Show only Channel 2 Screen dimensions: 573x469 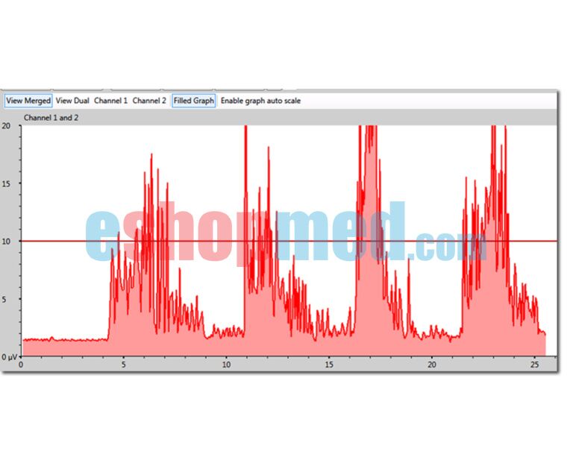click(x=149, y=101)
